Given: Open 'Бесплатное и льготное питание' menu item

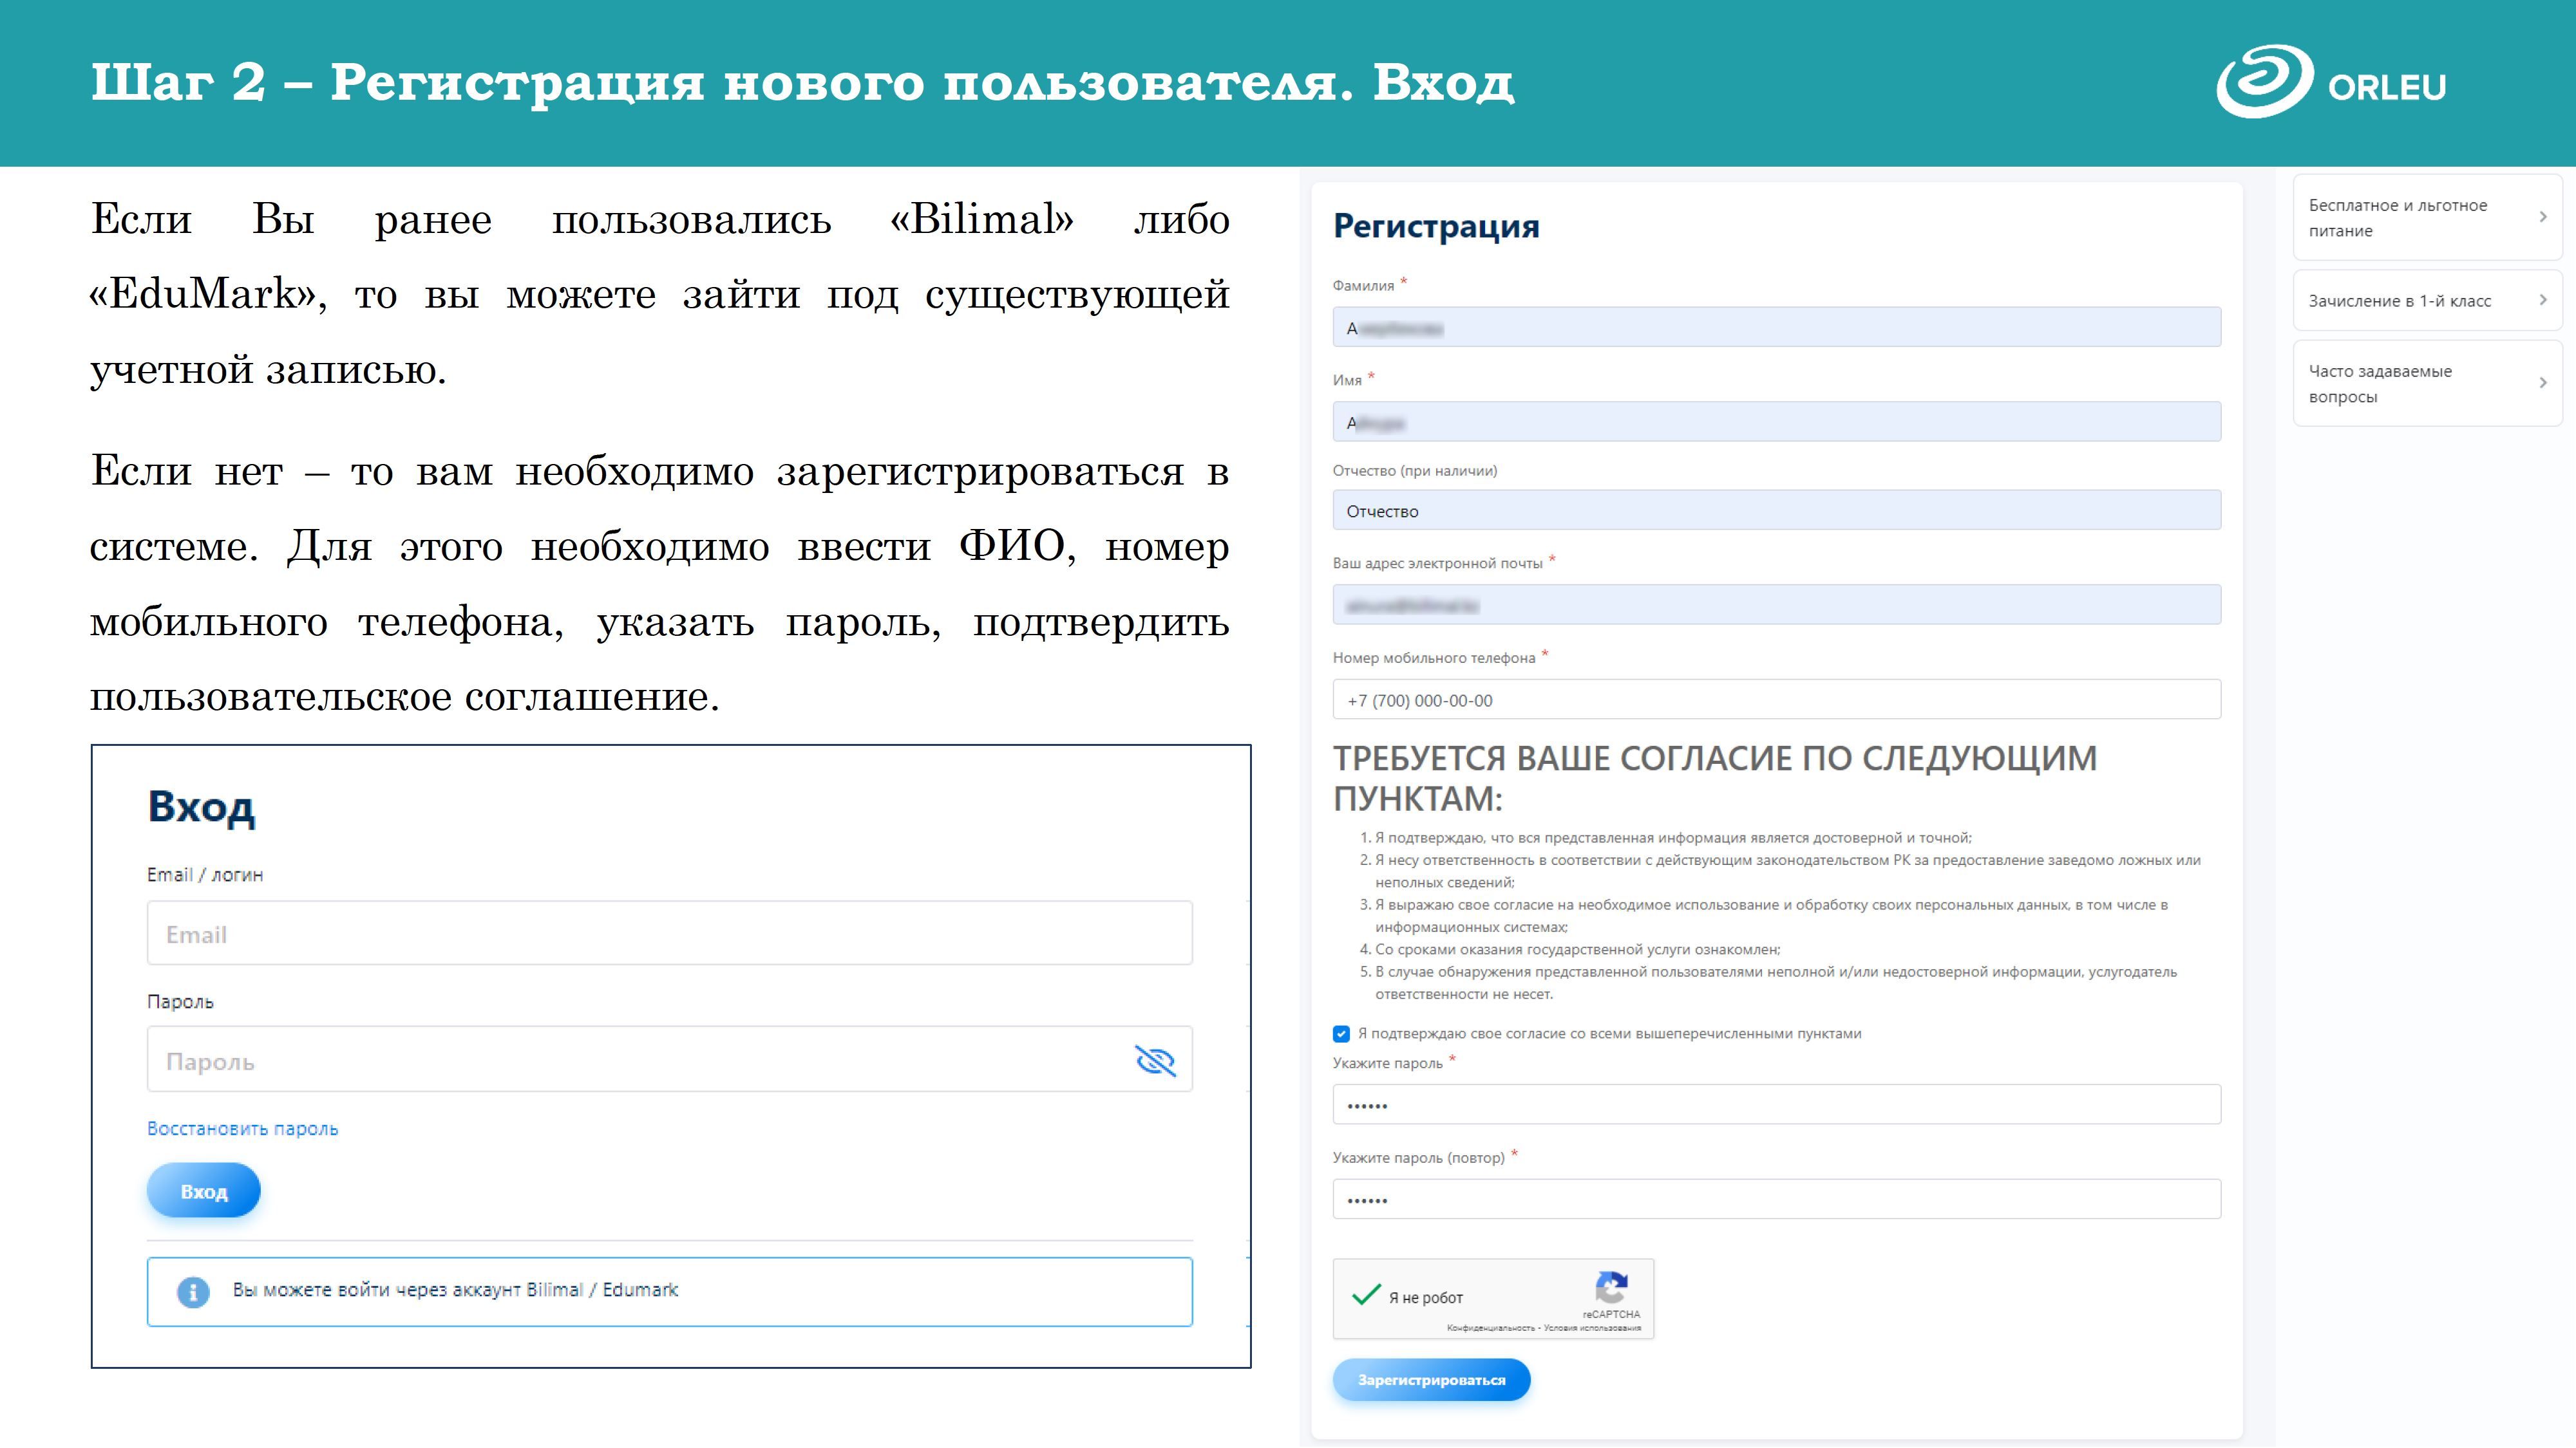Looking at the screenshot, I should [2398, 218].
